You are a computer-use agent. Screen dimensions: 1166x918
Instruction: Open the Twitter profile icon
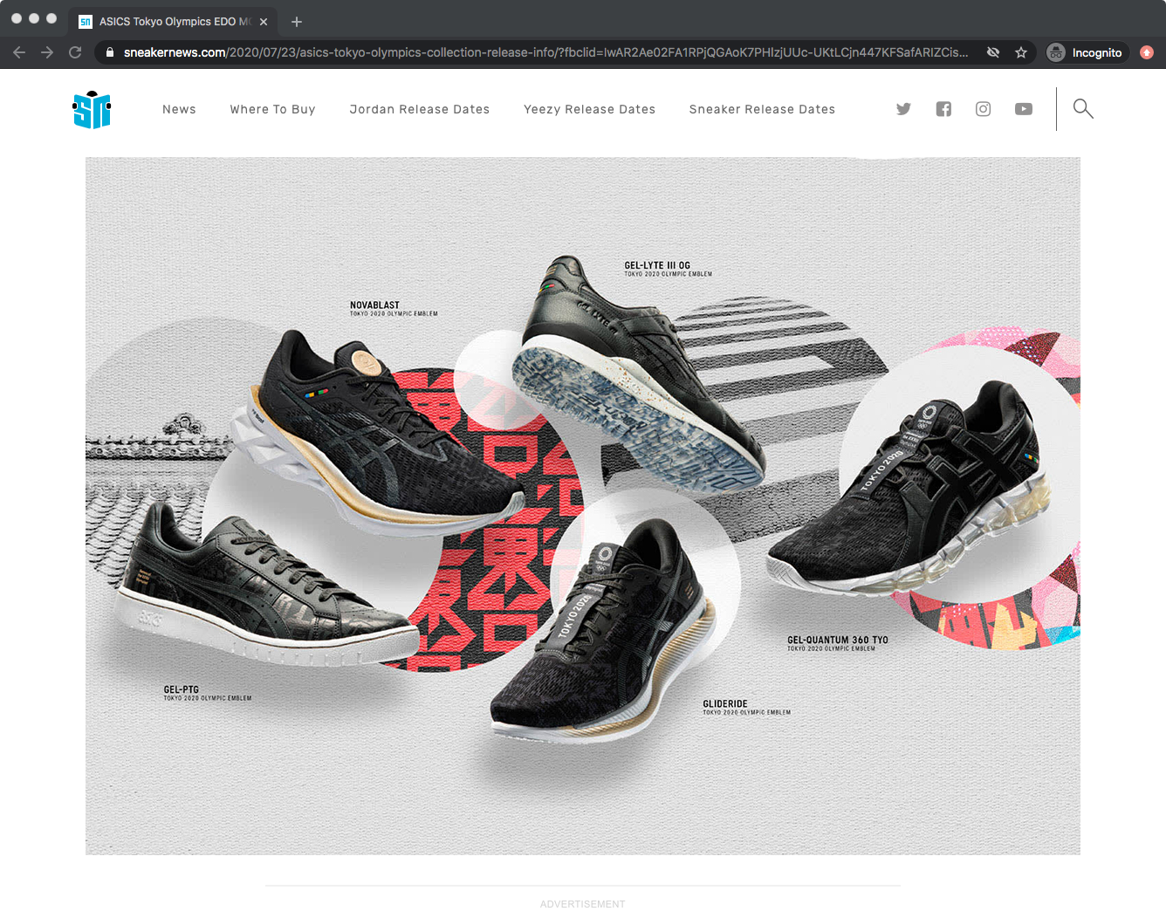(x=903, y=109)
